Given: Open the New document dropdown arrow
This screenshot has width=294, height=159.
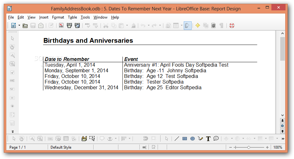Looking at the screenshot, I should pos(19,25).
